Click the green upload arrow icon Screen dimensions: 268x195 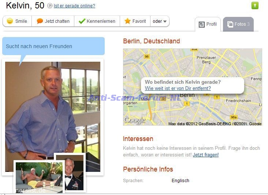tap(255, 6)
